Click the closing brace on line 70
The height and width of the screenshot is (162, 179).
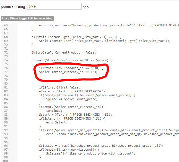pos(33,45)
